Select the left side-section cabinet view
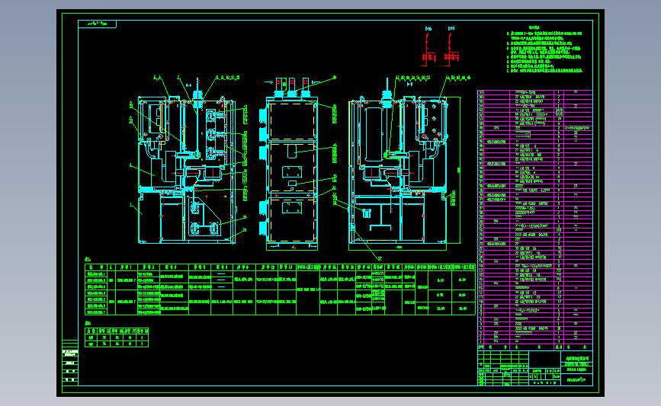661x406 pixels. [x=187, y=171]
